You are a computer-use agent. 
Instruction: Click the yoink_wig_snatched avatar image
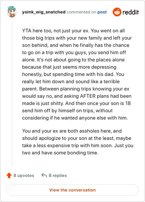click(12, 12)
